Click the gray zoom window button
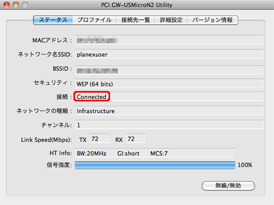This screenshot has width=274, height=205. (x=25, y=5)
